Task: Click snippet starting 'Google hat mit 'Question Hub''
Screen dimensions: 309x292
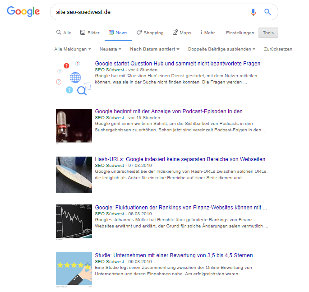Action: (176, 79)
